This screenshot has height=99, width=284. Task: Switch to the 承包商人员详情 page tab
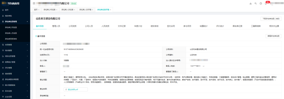[85, 10]
